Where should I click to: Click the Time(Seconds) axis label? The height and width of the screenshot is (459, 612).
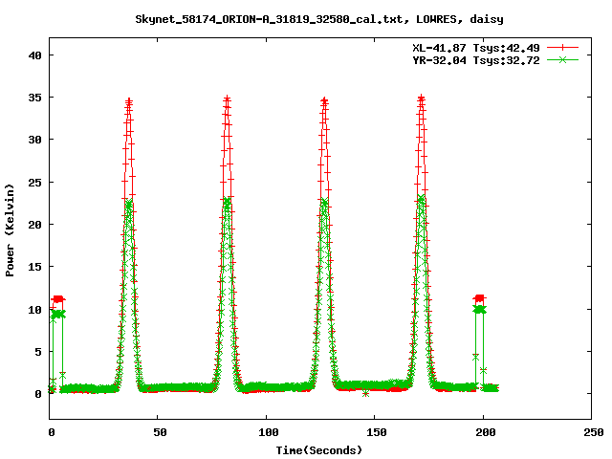pos(318,450)
